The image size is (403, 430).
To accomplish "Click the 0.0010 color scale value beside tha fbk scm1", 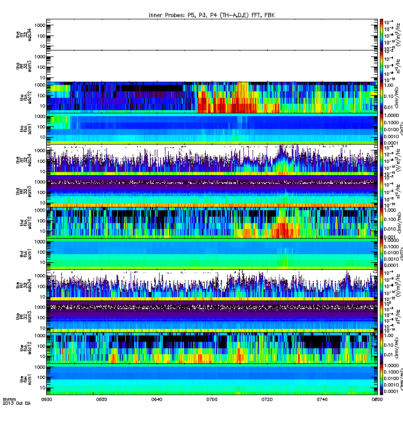I will [x=391, y=137].
